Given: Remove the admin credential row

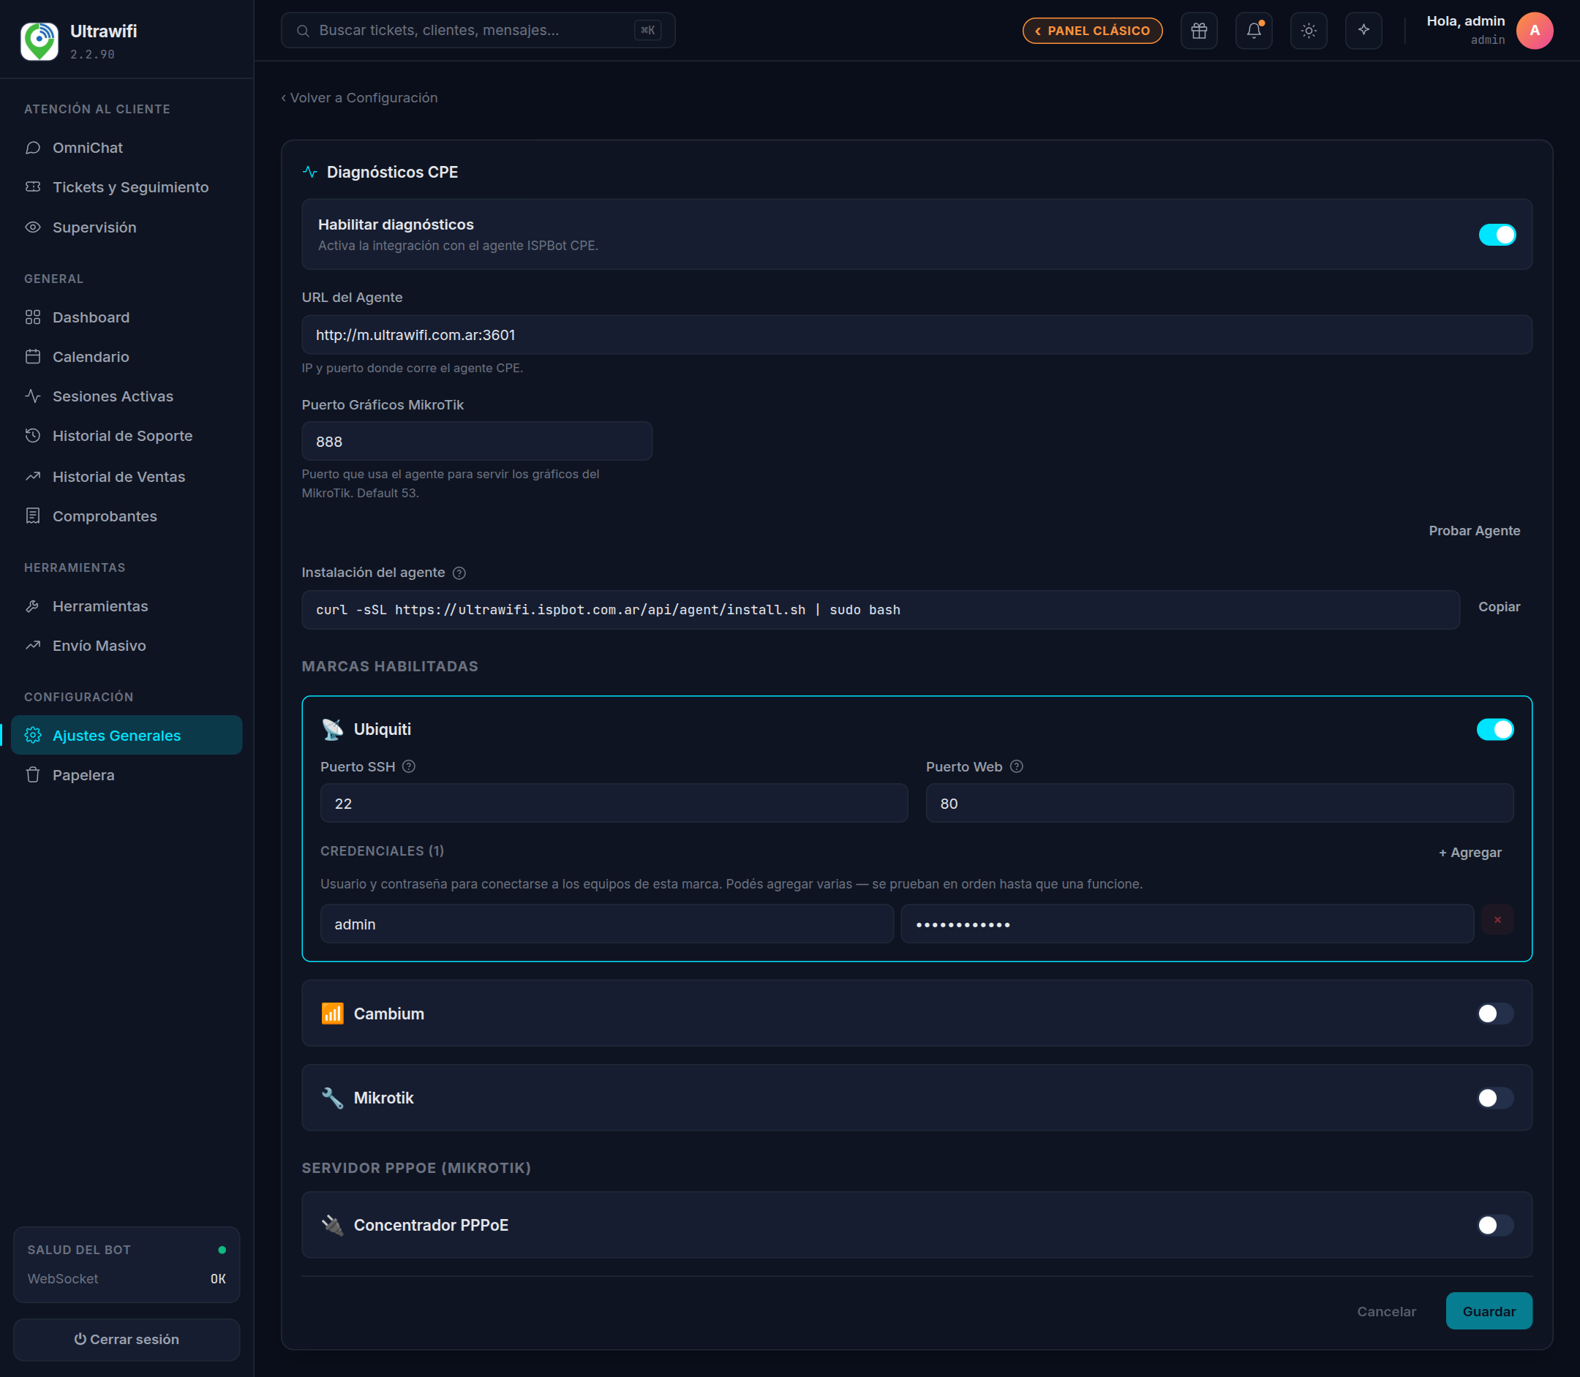Looking at the screenshot, I should [1497, 920].
